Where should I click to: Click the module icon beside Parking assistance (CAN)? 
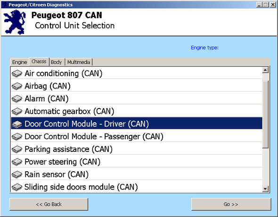point(17,149)
